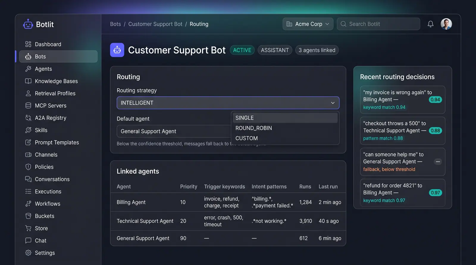The width and height of the screenshot is (476, 265).
Task: Click Customer Support Bot breadcrumb link
Action: [155, 24]
